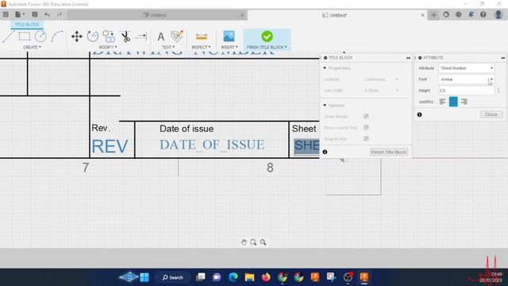Toggle the Snap to Grid checkbox

pos(366,138)
